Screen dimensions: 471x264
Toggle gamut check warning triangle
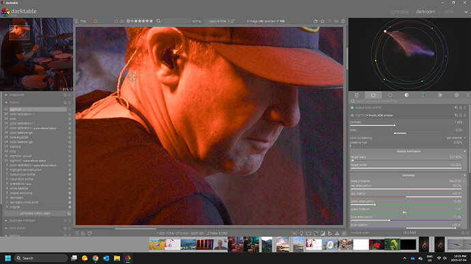point(337,233)
